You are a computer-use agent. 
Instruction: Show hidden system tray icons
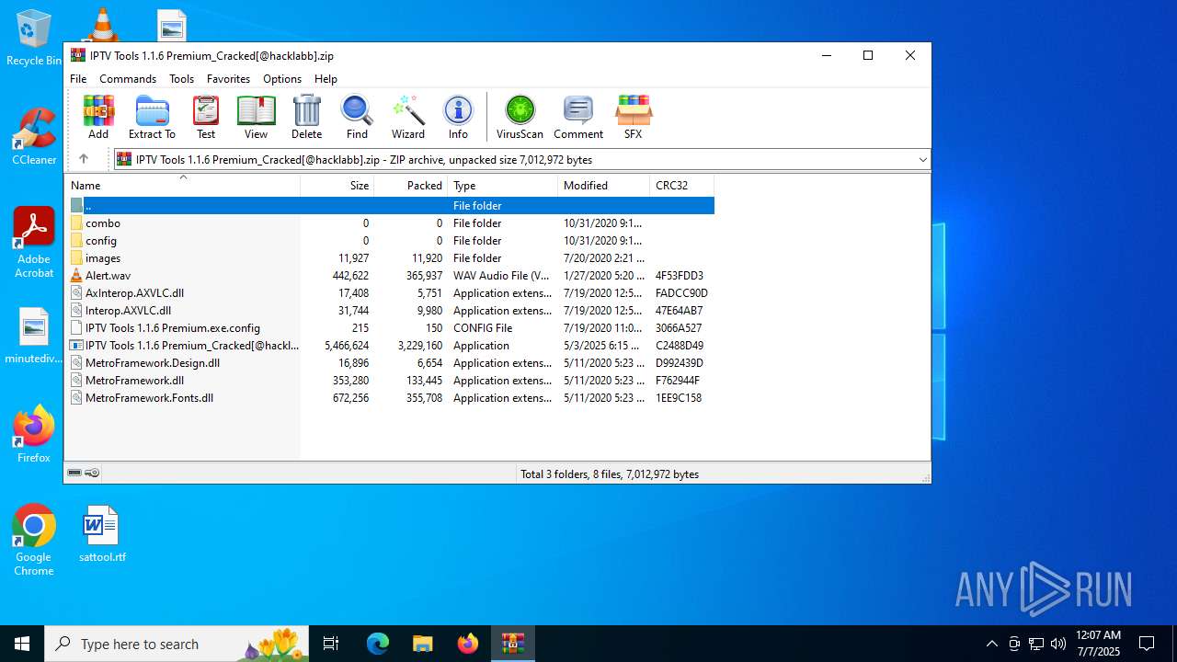[991, 644]
